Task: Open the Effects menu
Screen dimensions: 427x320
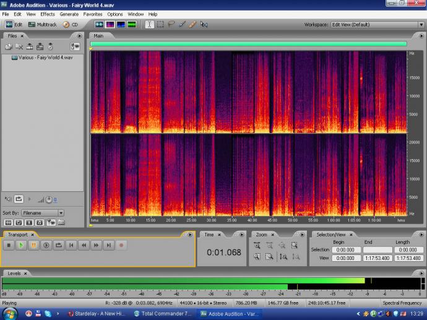Action: point(48,14)
